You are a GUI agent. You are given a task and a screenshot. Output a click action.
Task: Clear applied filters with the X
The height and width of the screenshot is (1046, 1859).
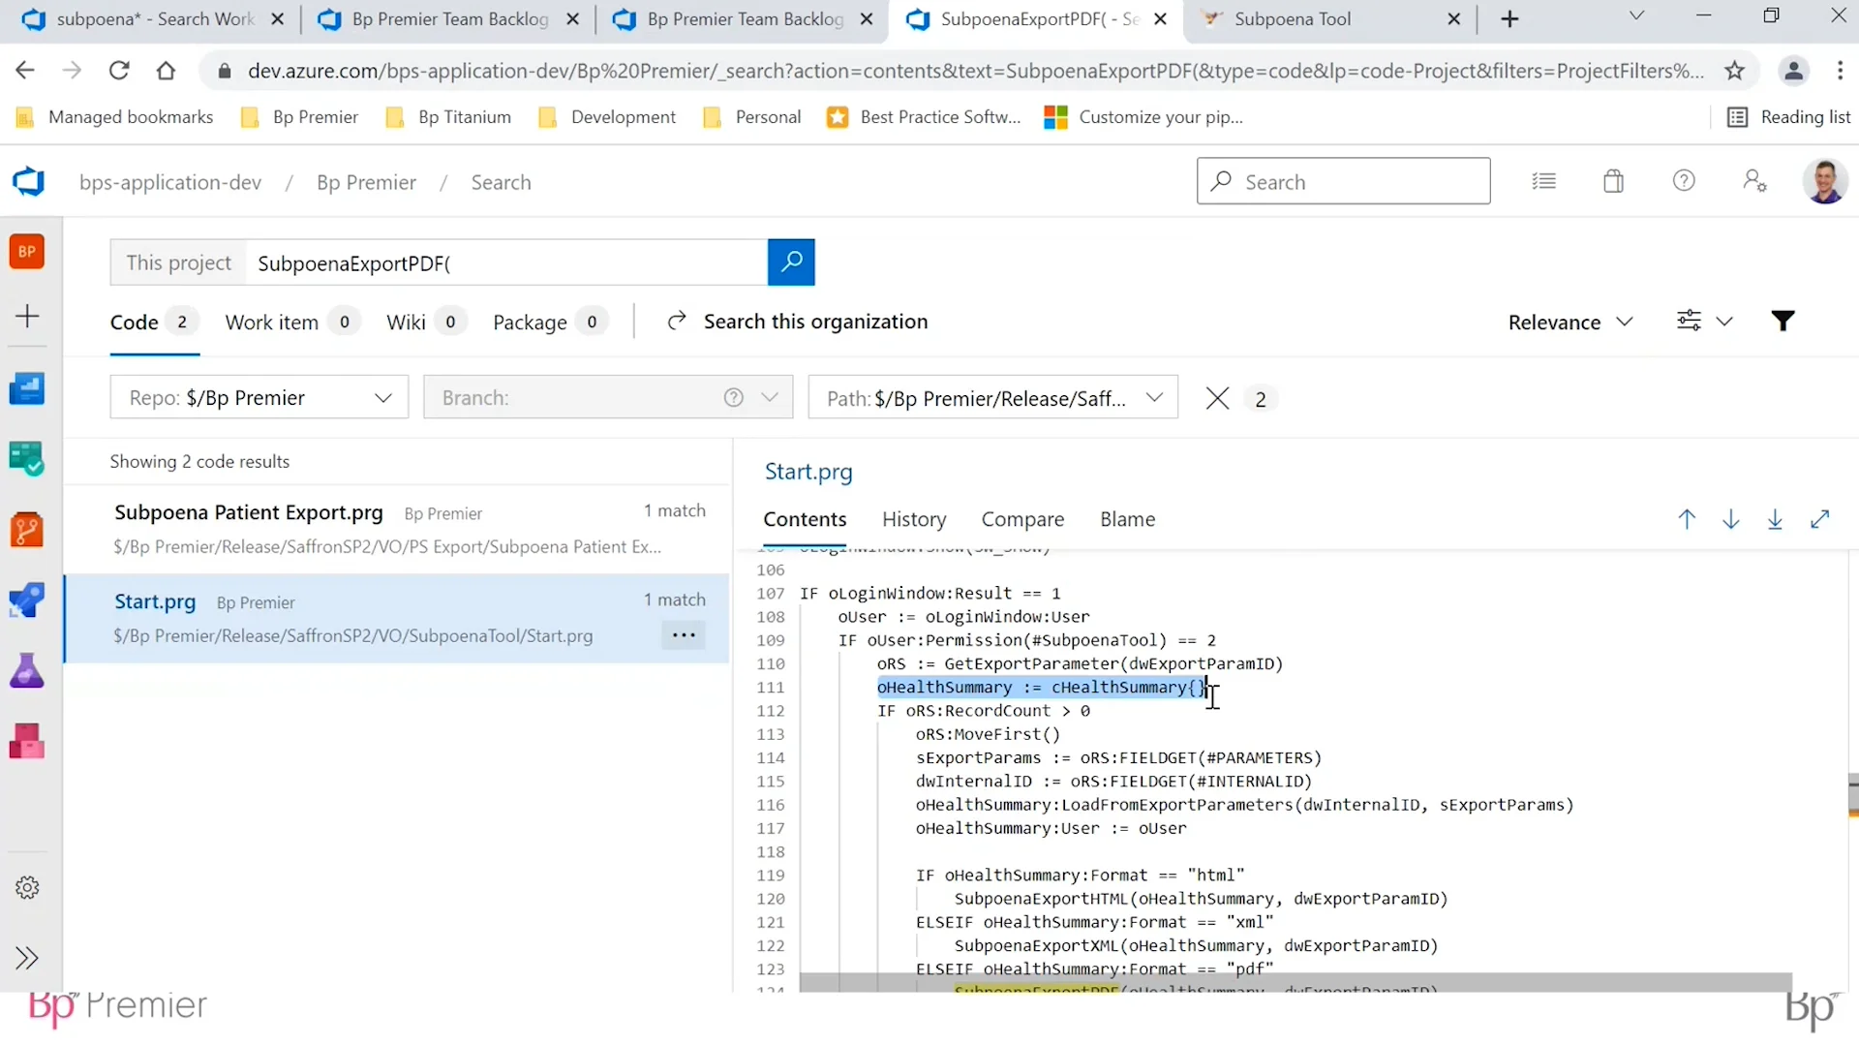1217,398
